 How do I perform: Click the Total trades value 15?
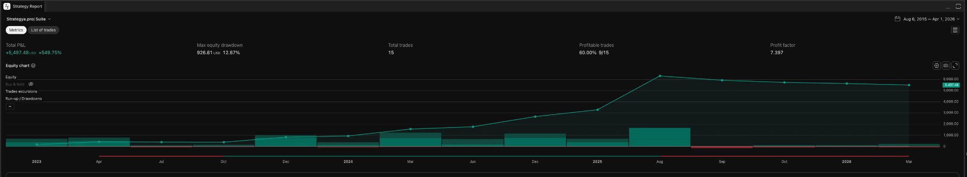391,53
